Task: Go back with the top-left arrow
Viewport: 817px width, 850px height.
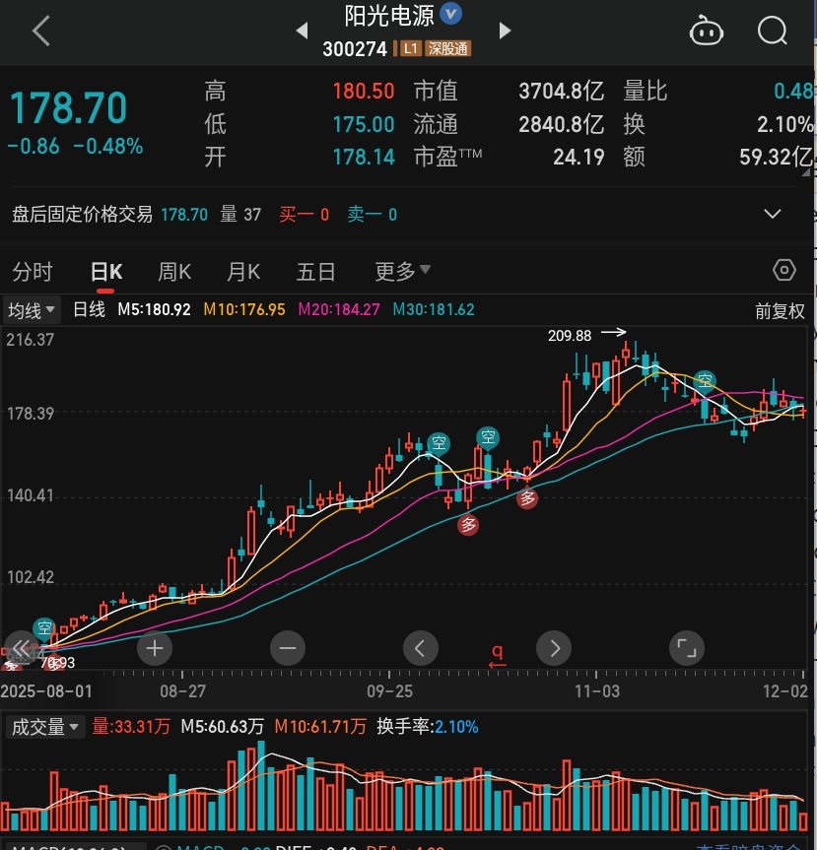Action: pyautogui.click(x=41, y=31)
